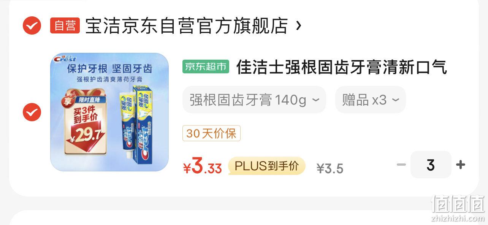Tap the red ¥3.33 price
The image size is (488, 225).
202,166
